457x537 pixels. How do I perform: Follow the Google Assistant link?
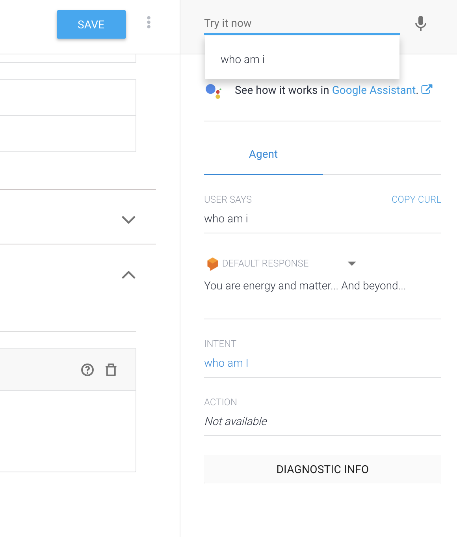pos(373,90)
